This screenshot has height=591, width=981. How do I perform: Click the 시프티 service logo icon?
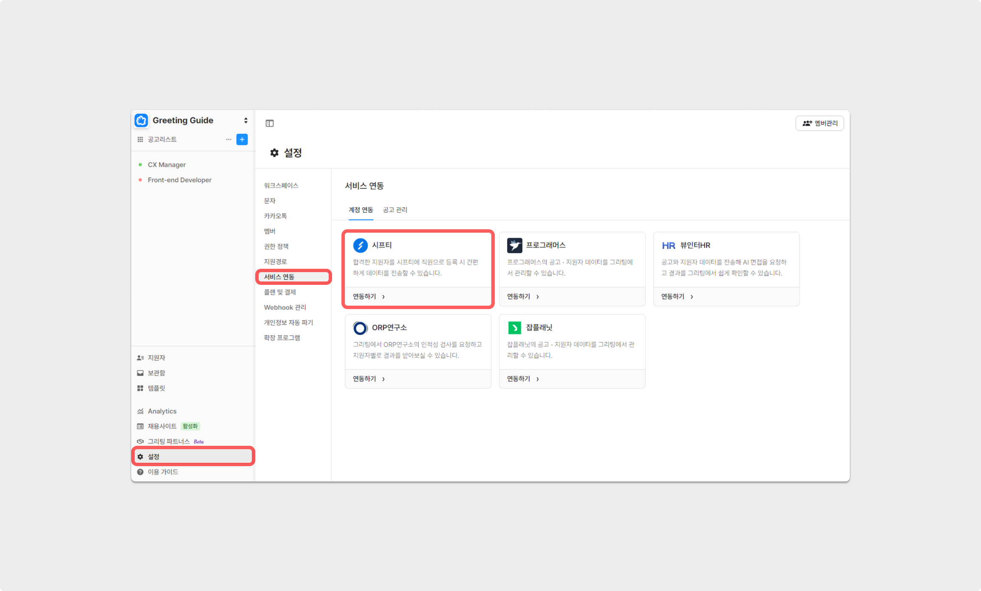coord(360,245)
